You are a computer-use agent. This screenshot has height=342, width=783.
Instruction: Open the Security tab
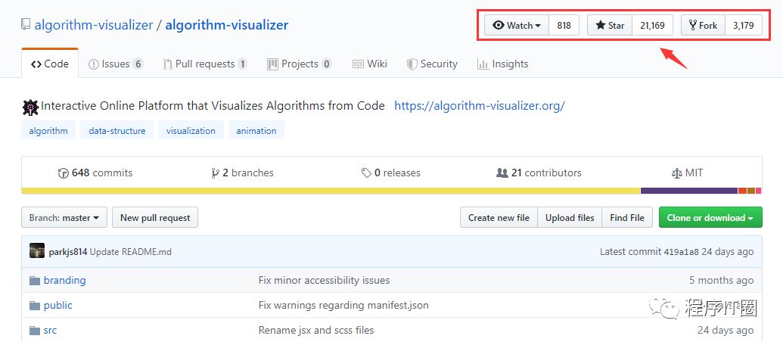[x=432, y=64]
